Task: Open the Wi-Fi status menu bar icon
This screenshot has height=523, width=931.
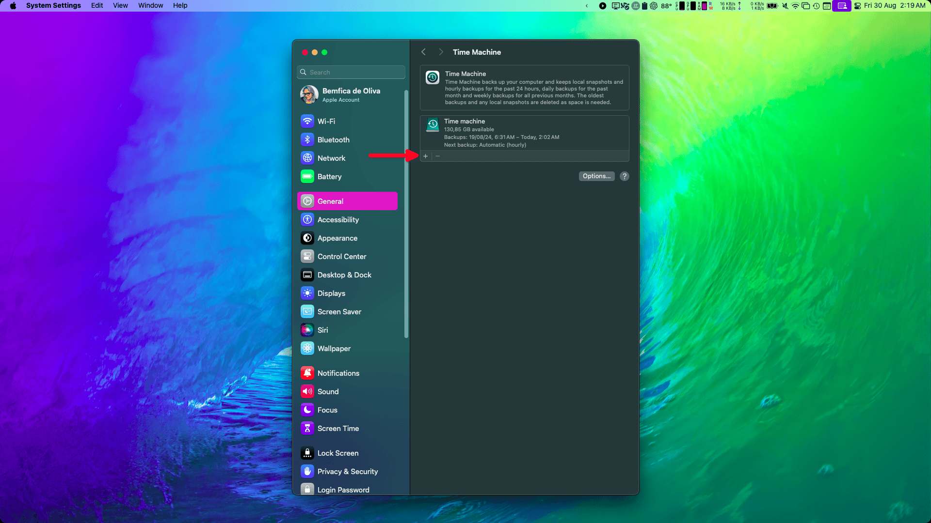Action: coord(795,6)
